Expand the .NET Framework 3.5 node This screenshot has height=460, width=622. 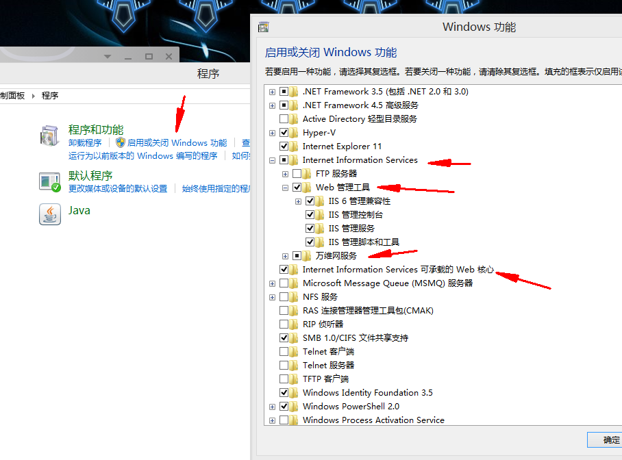[x=272, y=92]
